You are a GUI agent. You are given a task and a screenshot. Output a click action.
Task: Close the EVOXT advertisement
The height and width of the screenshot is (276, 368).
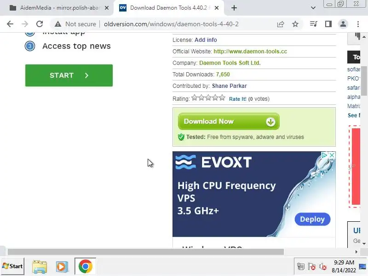click(x=332, y=155)
